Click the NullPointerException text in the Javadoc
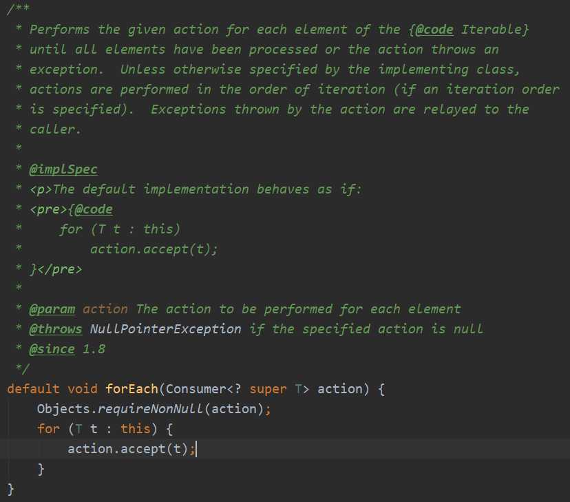The image size is (570, 502). click(x=165, y=329)
